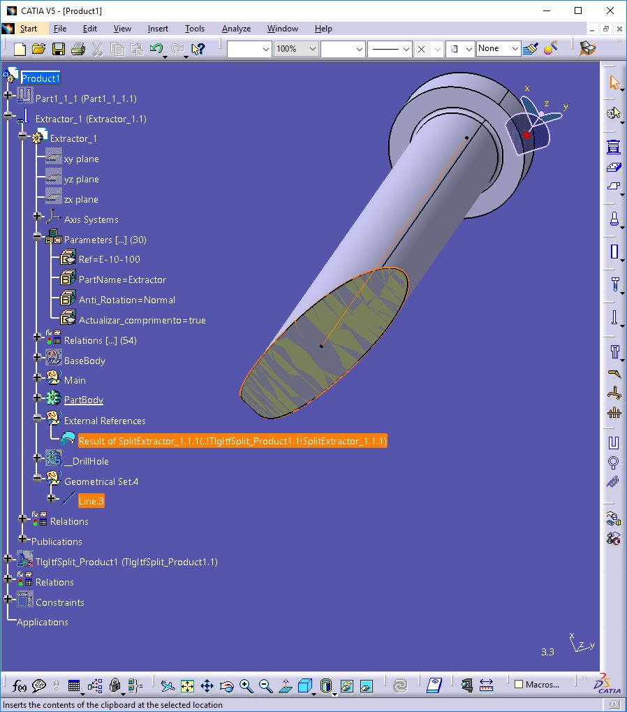
Task: Open the Catalog Browser book icon
Action: point(434,685)
